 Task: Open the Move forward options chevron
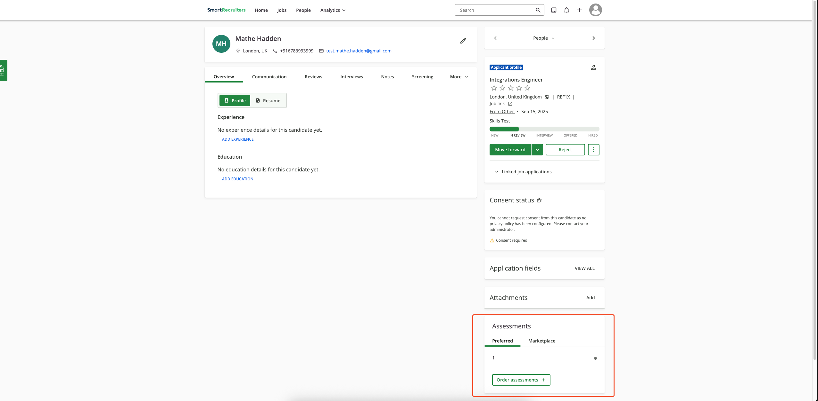tap(537, 149)
